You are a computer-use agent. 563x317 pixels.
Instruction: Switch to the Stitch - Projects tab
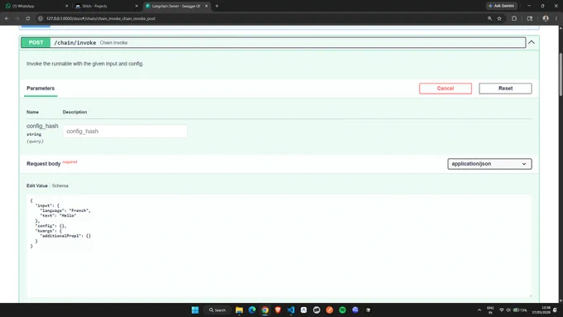pos(106,6)
